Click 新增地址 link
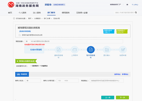 pyautogui.click(x=125, y=74)
